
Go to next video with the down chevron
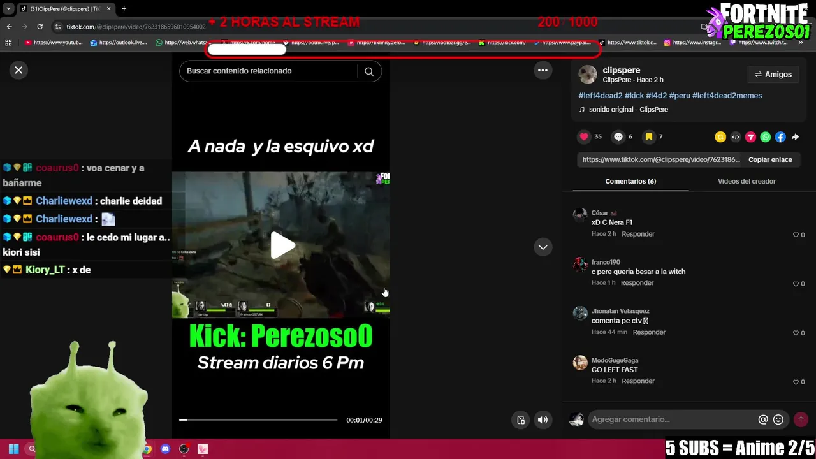click(543, 247)
